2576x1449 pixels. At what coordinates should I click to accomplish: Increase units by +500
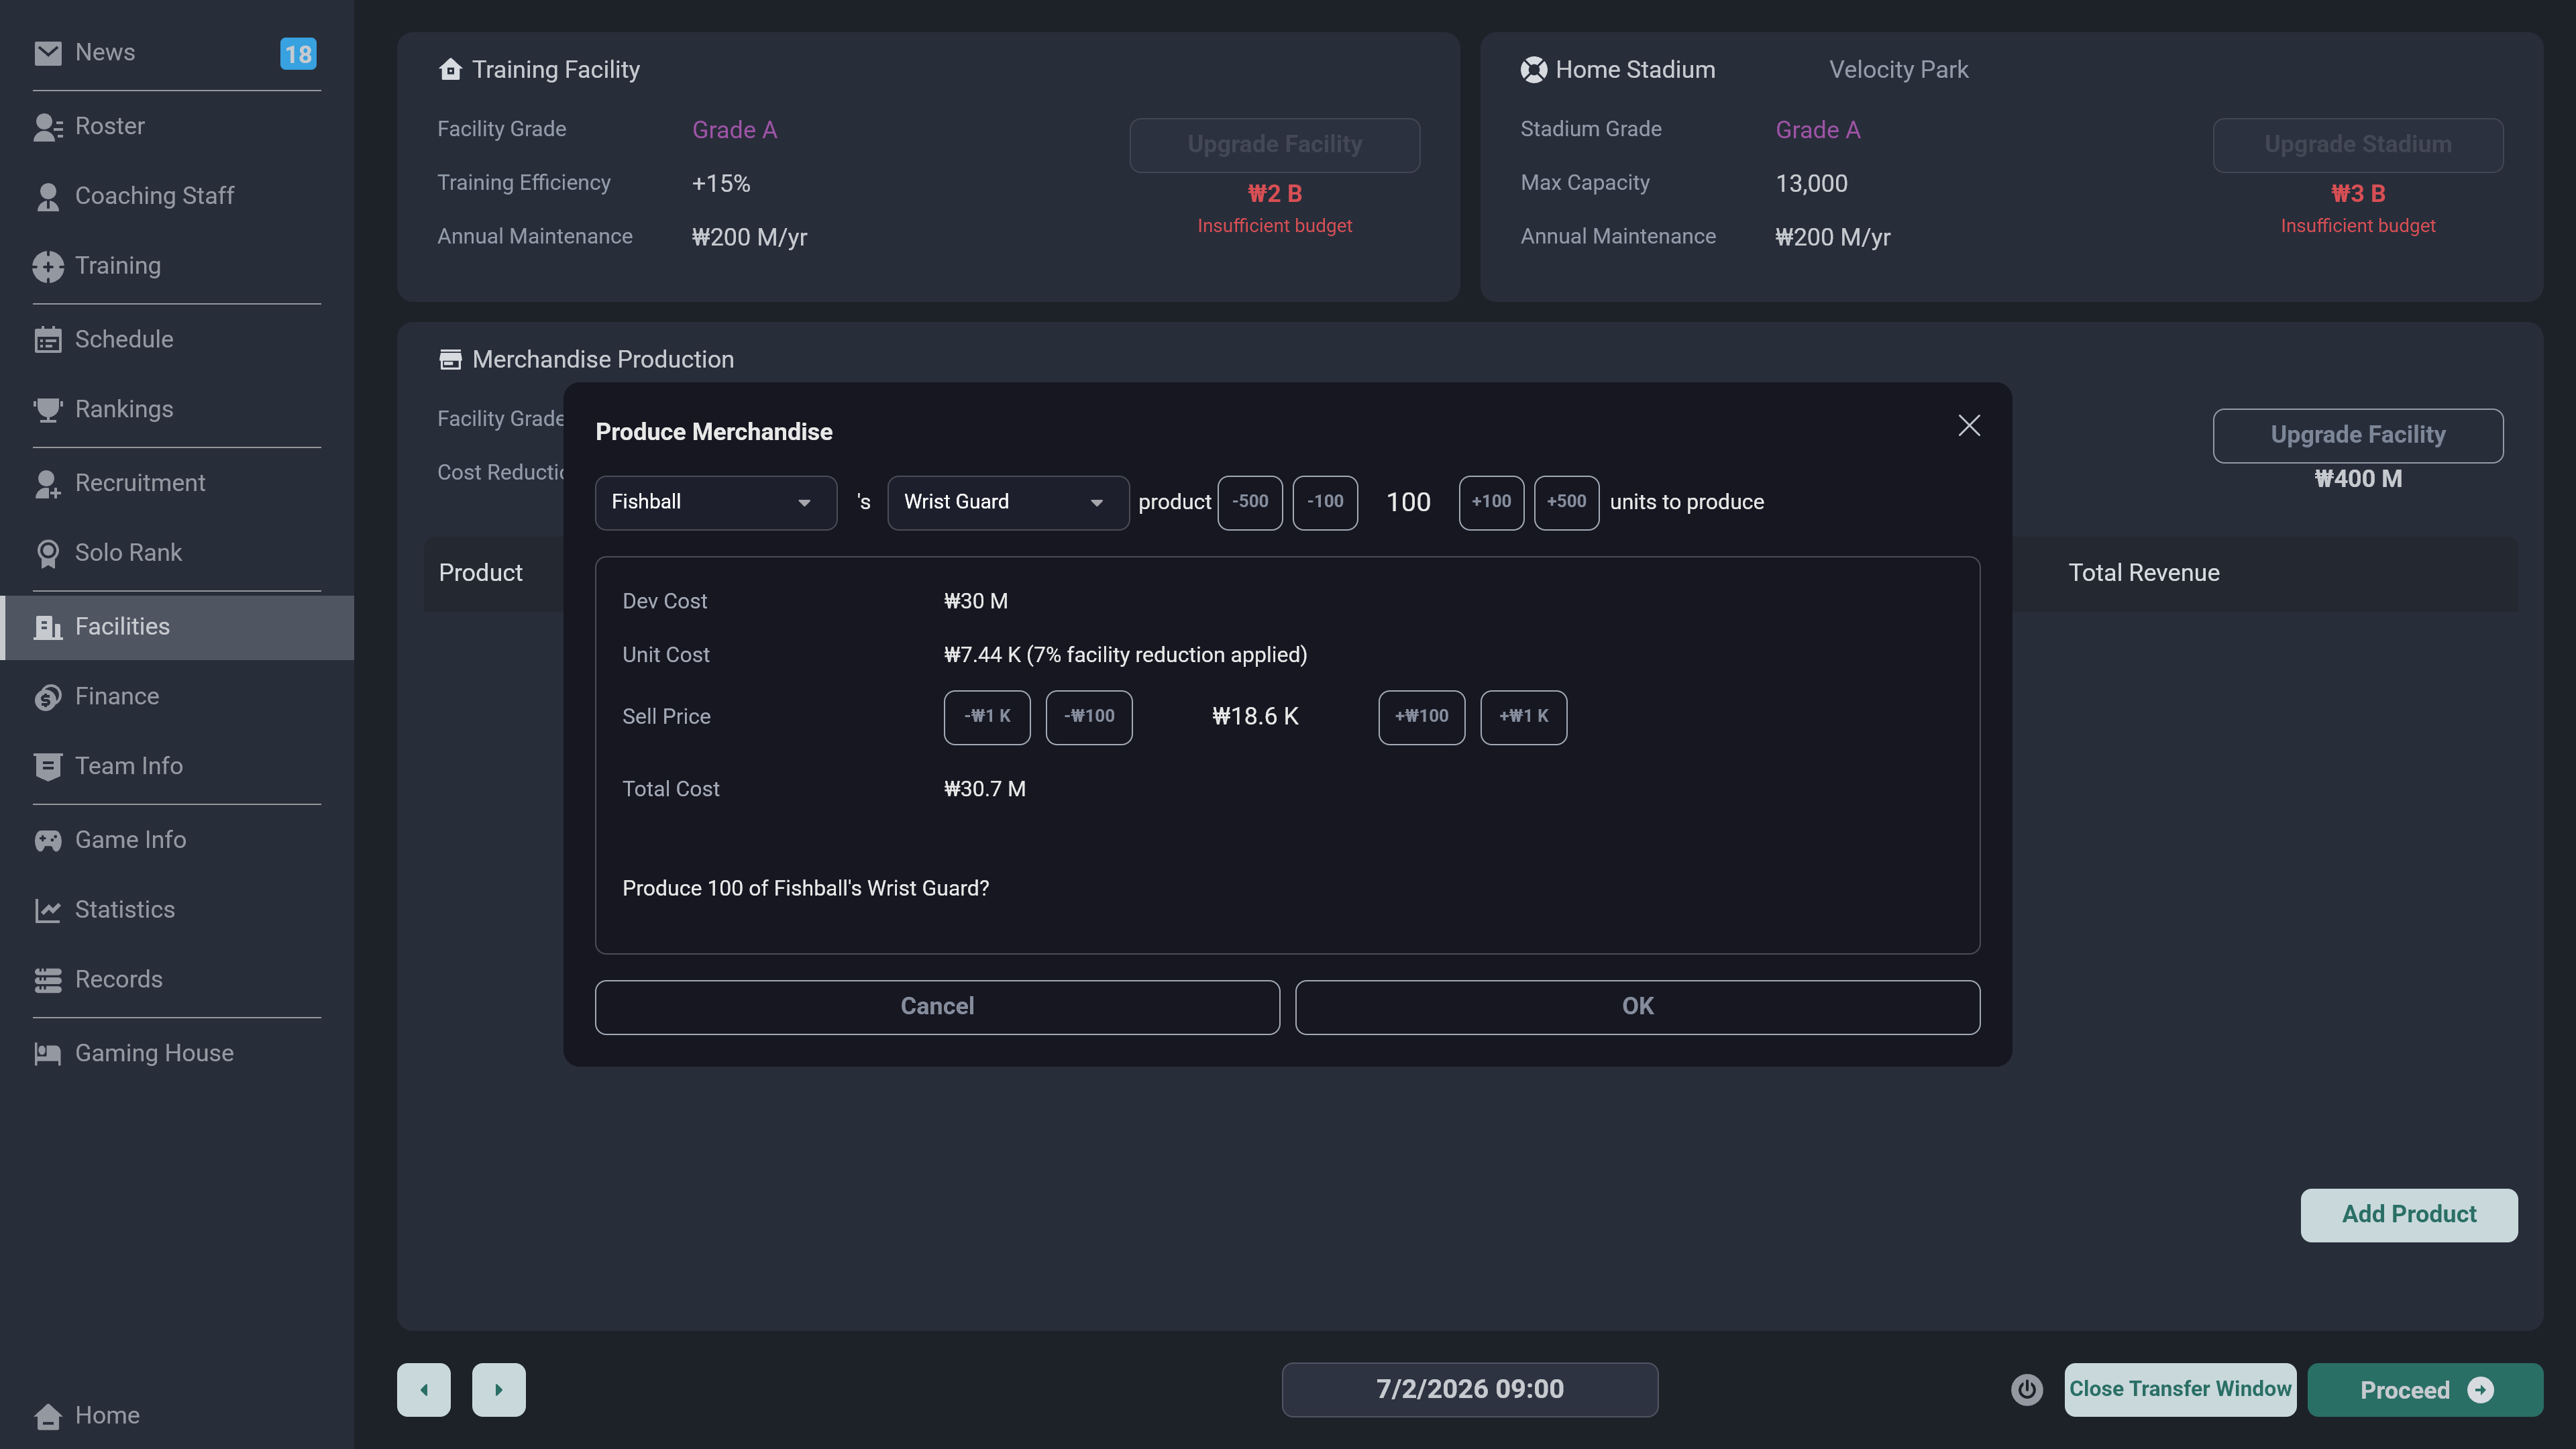(x=1565, y=502)
